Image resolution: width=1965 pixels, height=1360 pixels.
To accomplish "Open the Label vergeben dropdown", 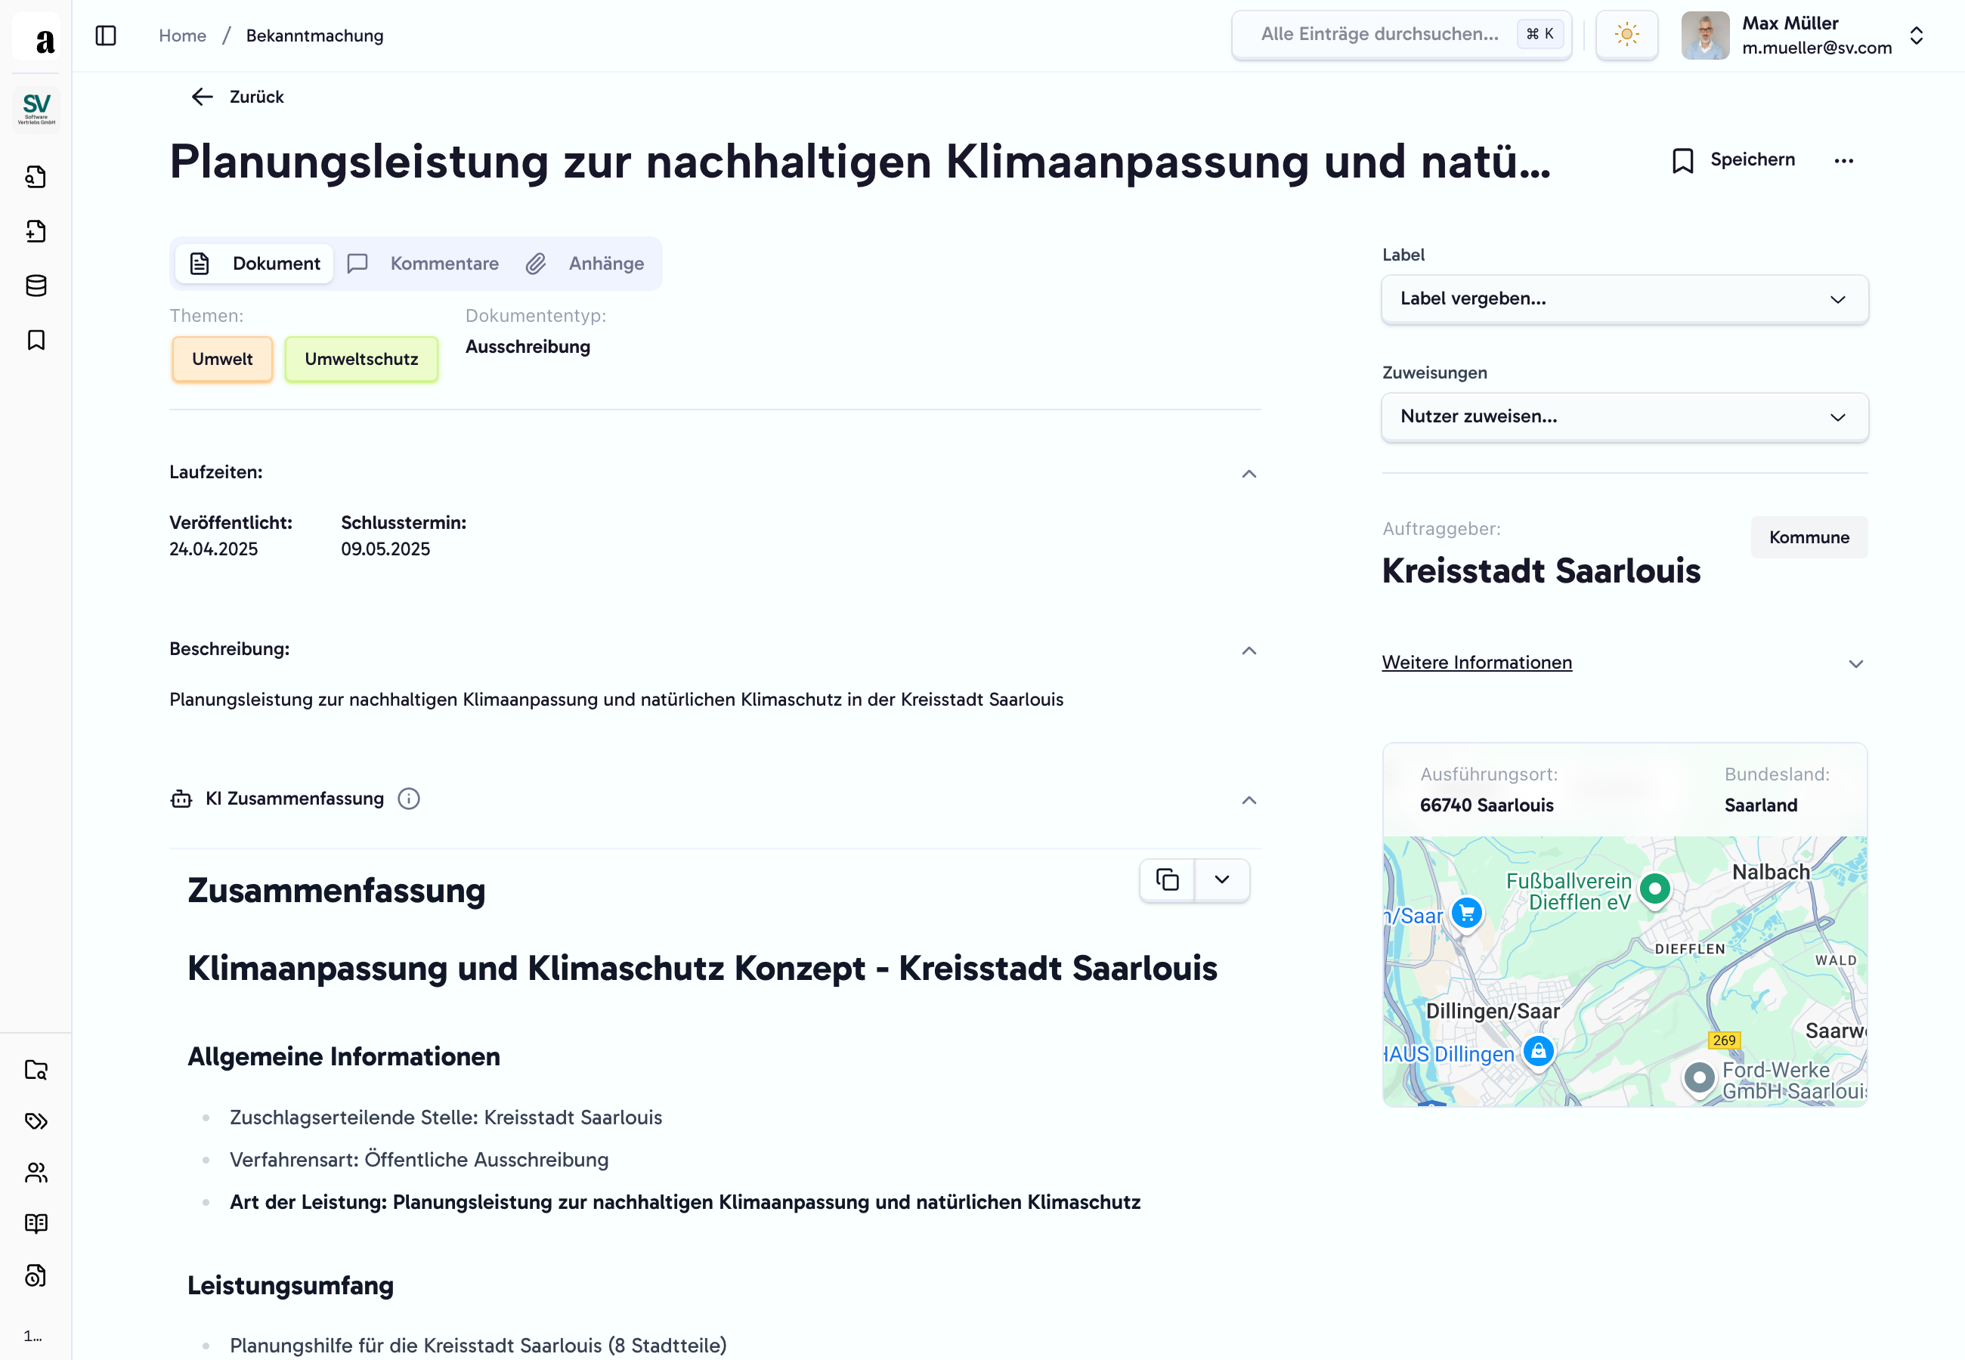I will point(1623,299).
